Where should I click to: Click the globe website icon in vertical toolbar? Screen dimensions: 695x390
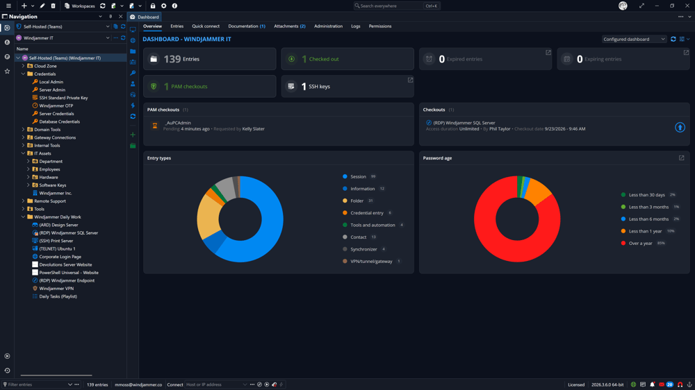(x=133, y=40)
